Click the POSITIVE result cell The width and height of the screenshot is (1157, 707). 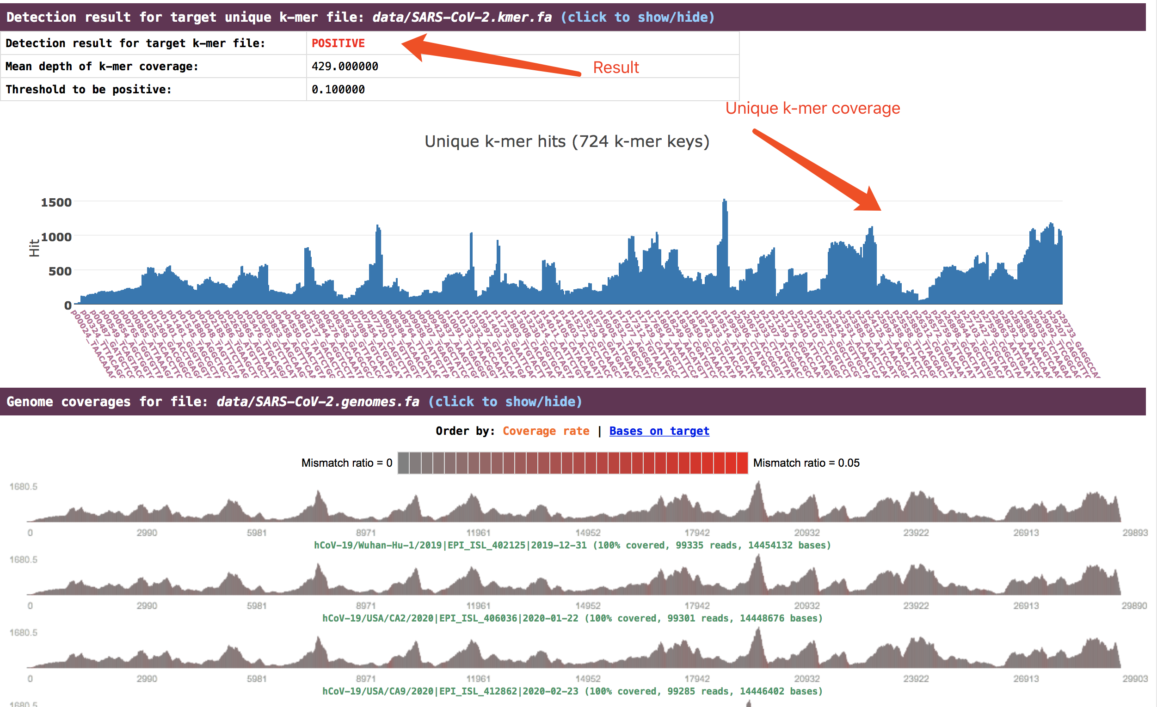338,43
